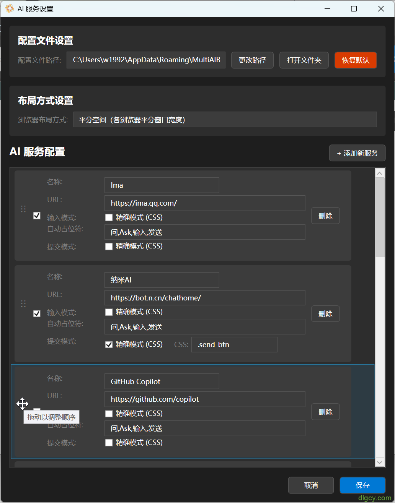Click 恢复默认 to restore default config path
Screen dimensions: 395x503
(x=356, y=60)
